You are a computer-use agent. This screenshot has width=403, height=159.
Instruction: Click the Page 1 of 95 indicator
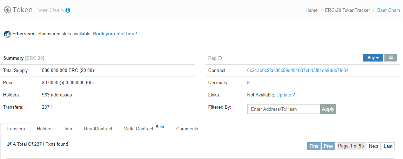click(351, 146)
